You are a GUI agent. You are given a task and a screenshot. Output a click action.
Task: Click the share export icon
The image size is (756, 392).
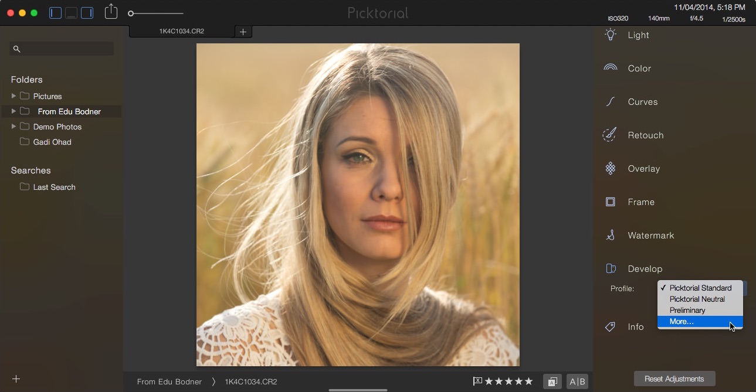tap(111, 12)
